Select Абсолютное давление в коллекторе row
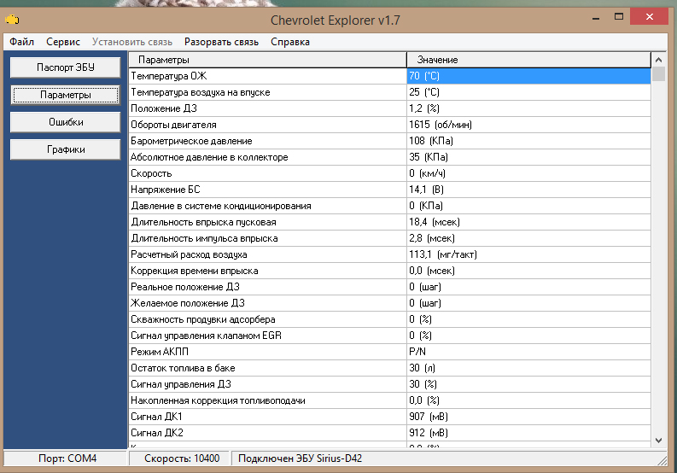This screenshot has width=677, height=473. pos(390,157)
